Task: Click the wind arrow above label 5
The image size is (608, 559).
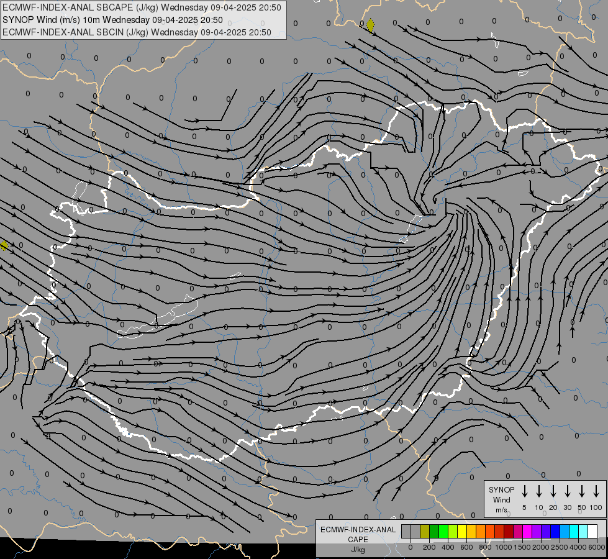Action: (525, 491)
